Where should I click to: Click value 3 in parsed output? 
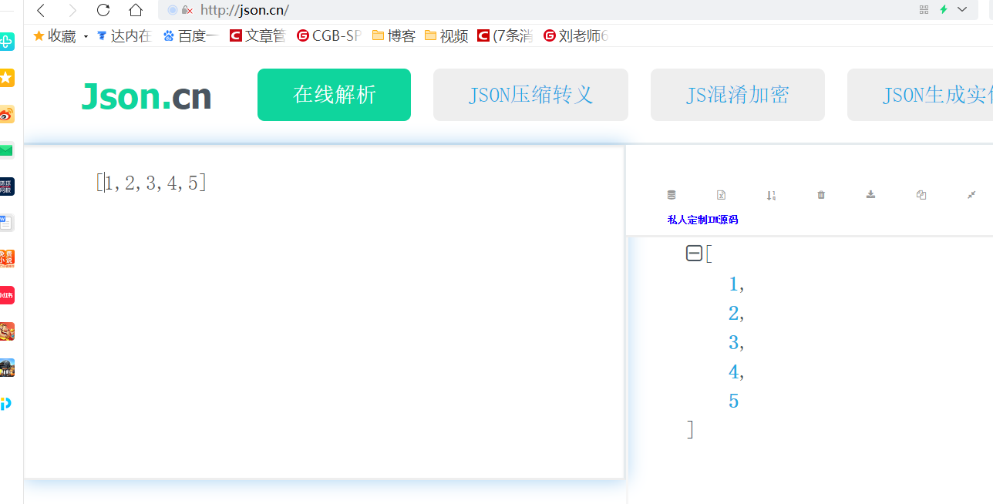tap(733, 342)
